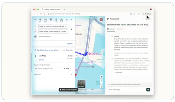Click the dark stop button in the Assistant input
Image resolution: width=175 pixels, height=102 pixels.
click(148, 90)
